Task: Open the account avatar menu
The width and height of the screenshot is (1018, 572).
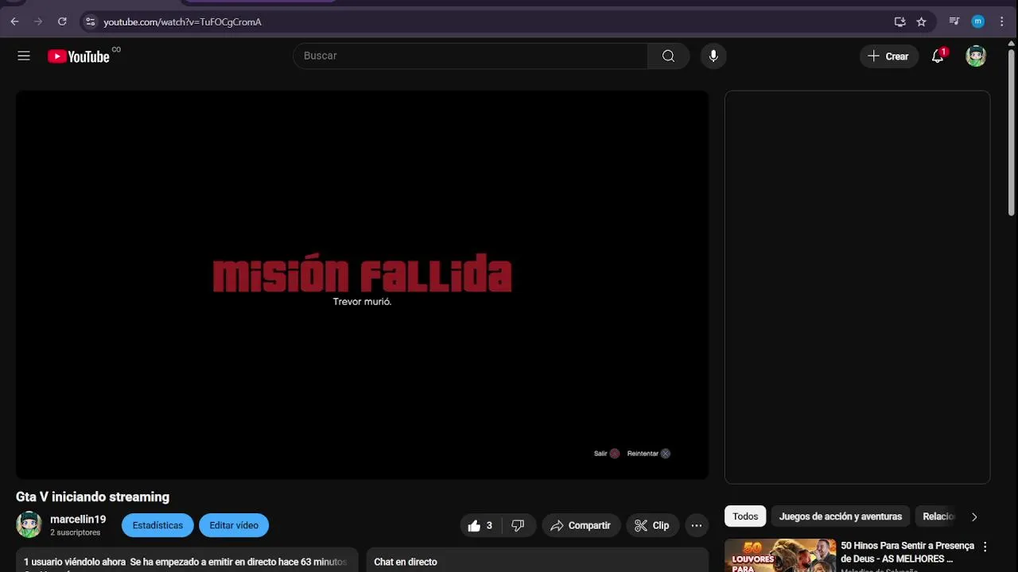Action: (x=976, y=56)
